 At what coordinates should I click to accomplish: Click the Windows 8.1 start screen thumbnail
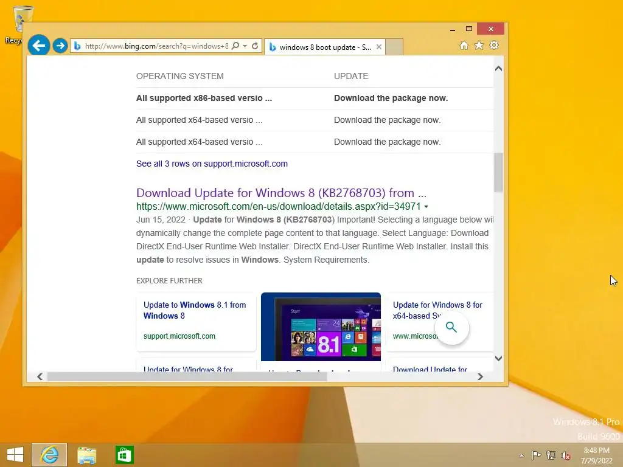coord(321,327)
